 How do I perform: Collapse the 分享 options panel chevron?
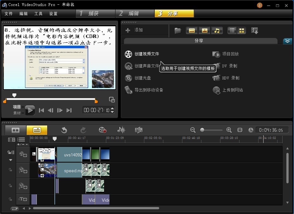click(287, 41)
